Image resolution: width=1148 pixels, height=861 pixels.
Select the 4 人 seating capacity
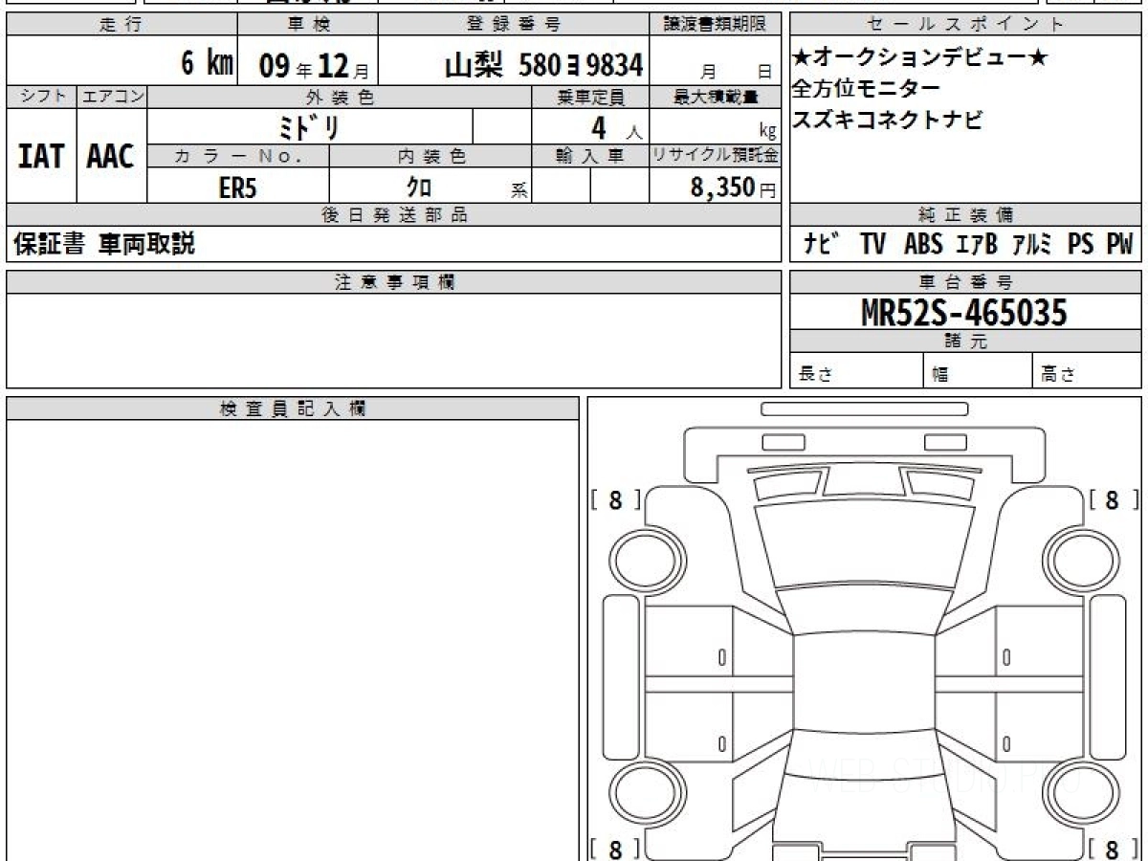615,127
